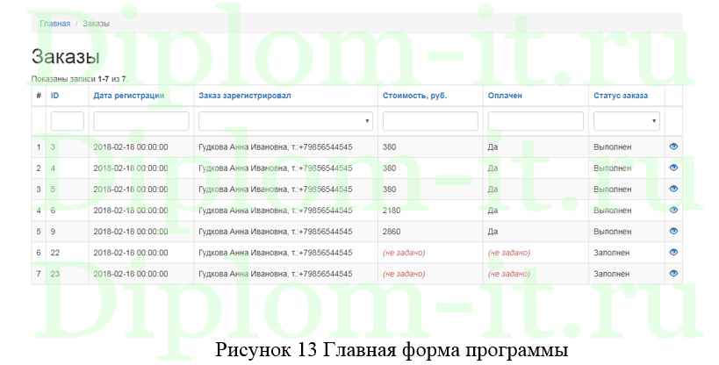Click Заполнен status in row 7
The width and height of the screenshot is (719, 365).
611,274
